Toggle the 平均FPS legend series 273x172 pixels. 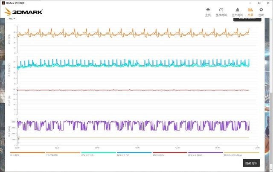pos(63,154)
